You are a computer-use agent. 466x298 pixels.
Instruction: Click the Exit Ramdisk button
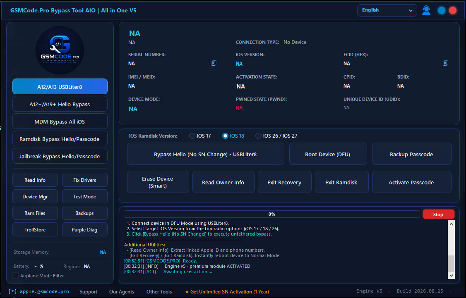pyautogui.click(x=341, y=182)
